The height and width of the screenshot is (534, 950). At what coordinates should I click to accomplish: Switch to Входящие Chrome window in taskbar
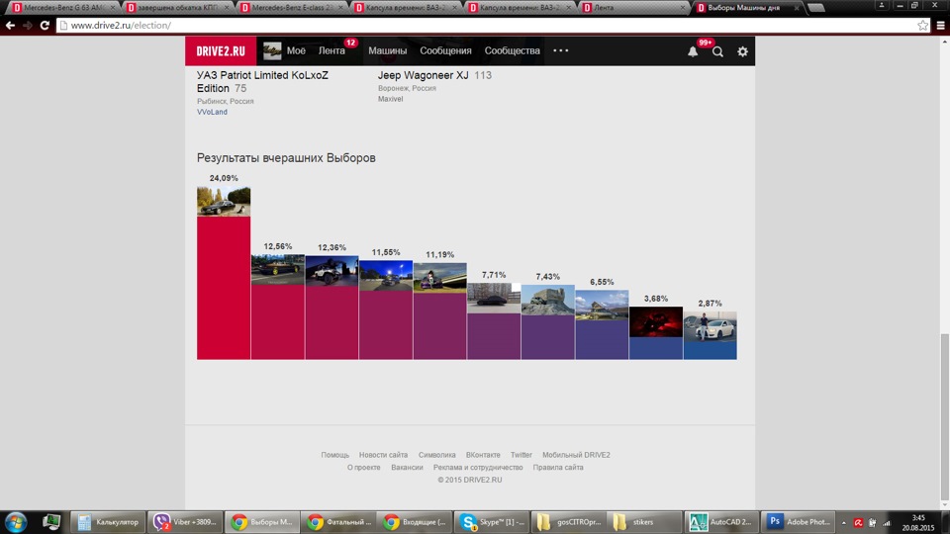click(x=415, y=522)
